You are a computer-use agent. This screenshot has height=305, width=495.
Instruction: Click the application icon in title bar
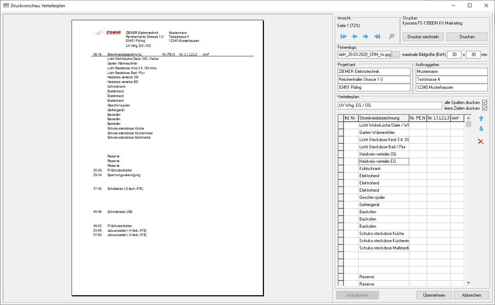coord(6,6)
